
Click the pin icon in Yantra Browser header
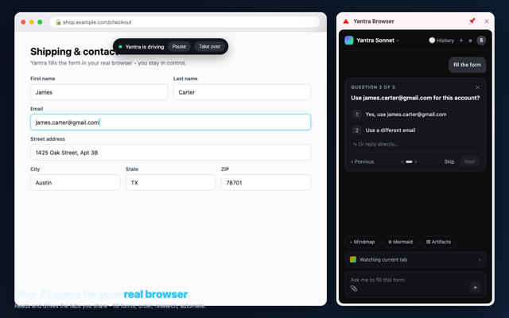(472, 21)
